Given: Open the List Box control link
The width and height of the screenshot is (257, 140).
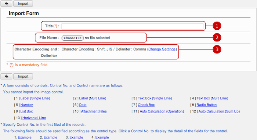Looking at the screenshot, I should [x=26, y=111].
